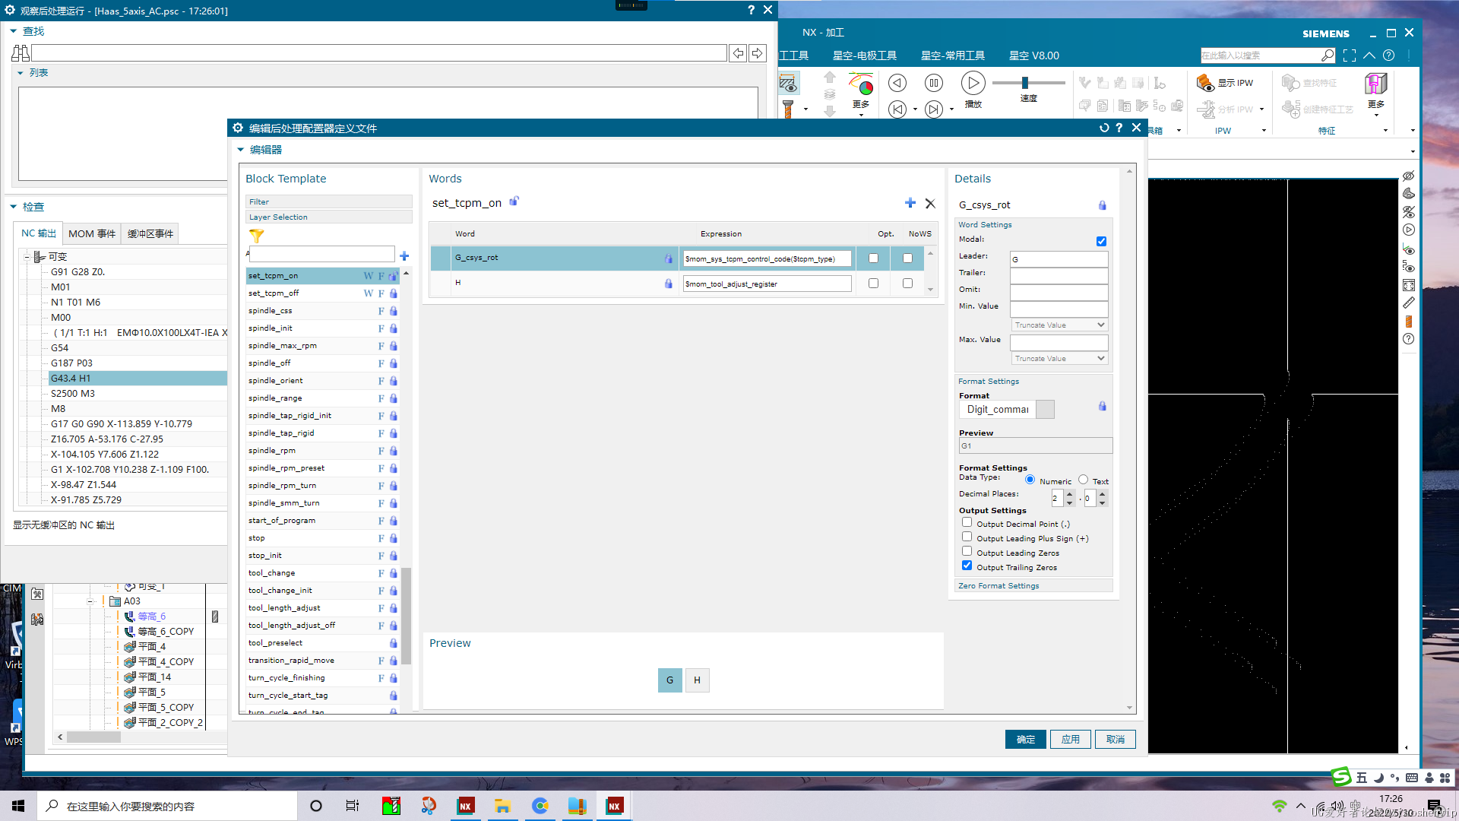Click the 应用 button

(1070, 739)
